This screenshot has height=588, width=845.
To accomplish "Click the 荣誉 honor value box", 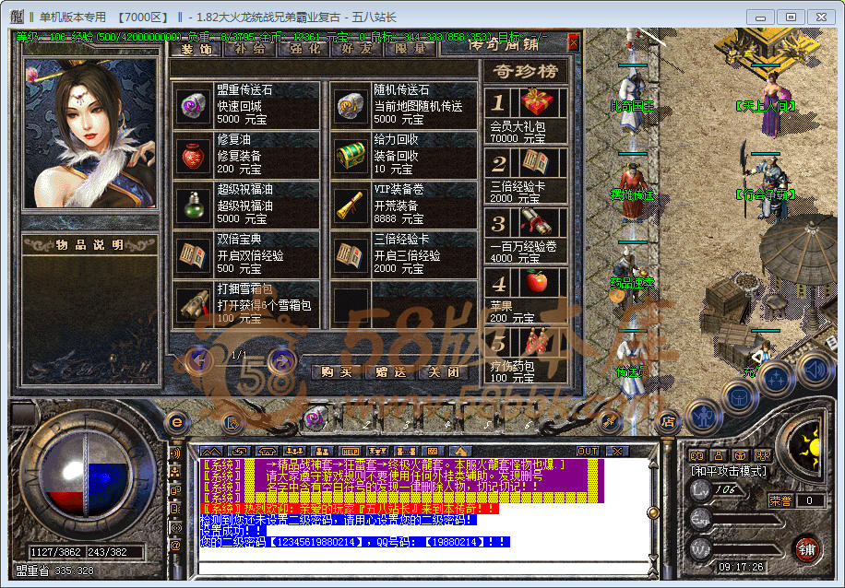I will coord(809,500).
